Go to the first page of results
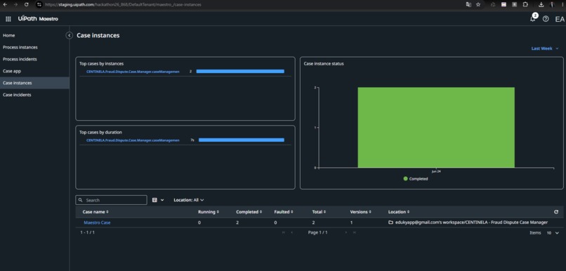 [284, 233]
